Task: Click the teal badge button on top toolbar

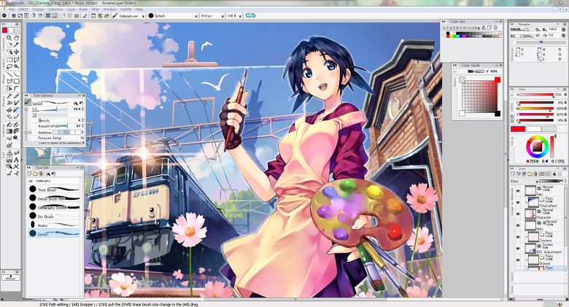Action: (x=250, y=15)
